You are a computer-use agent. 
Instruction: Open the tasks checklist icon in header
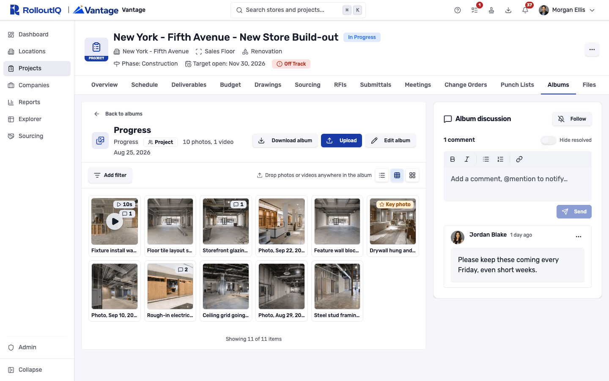pos(475,10)
